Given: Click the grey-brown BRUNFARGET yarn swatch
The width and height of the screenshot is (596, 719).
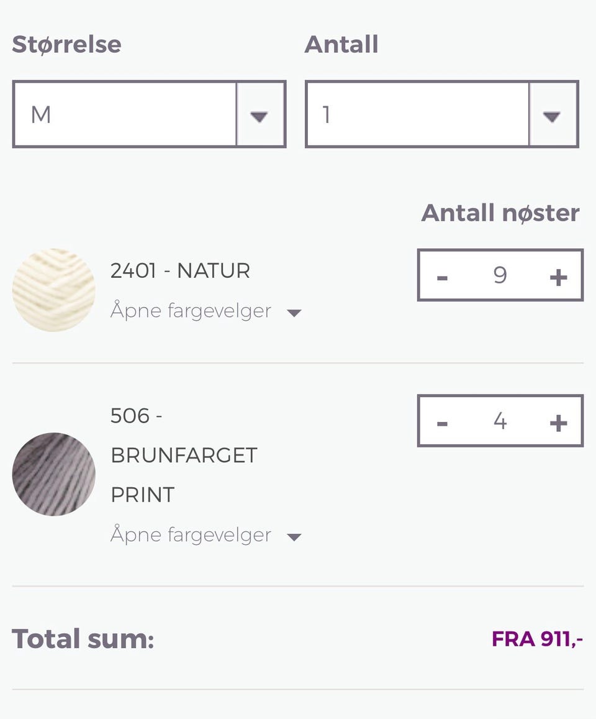Looking at the screenshot, I should coord(54,474).
